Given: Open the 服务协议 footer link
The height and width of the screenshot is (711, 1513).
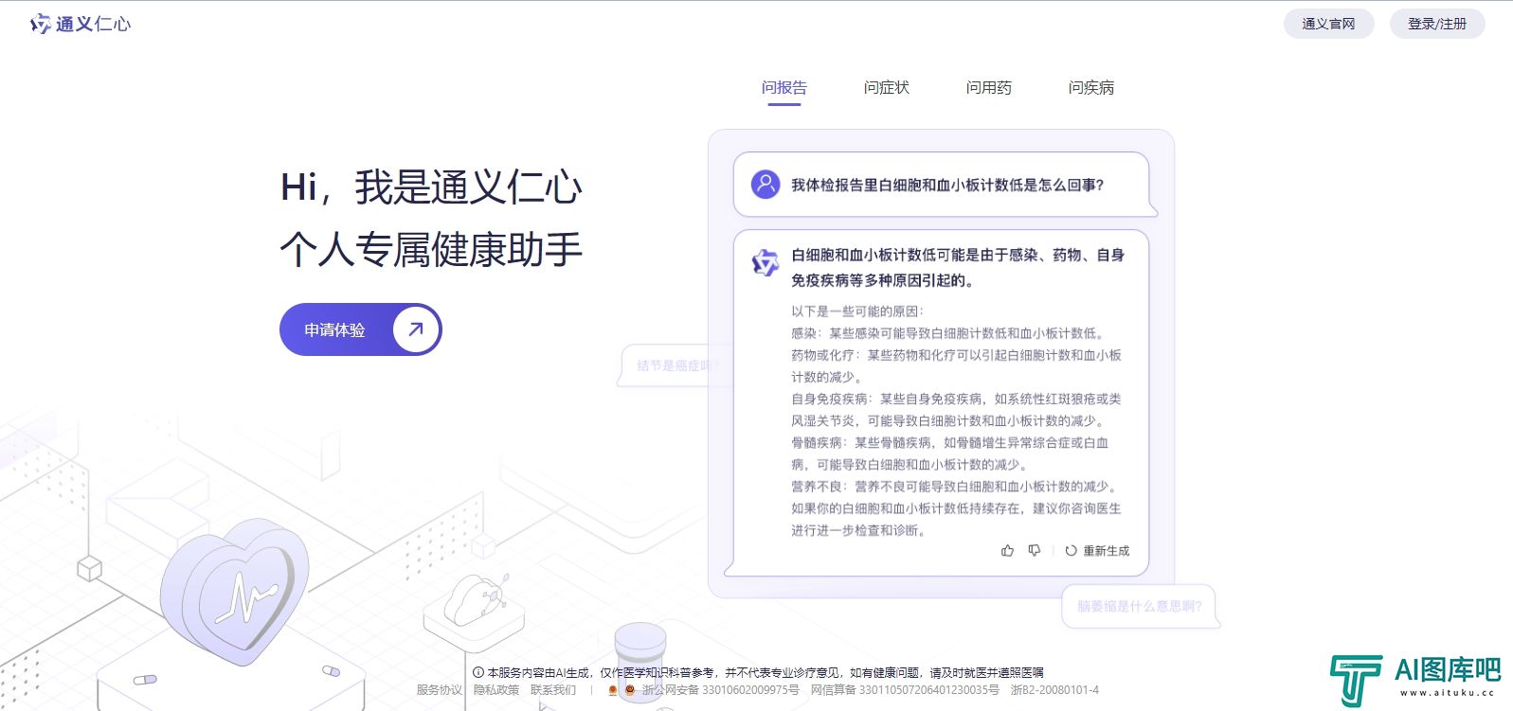Looking at the screenshot, I should click(440, 690).
